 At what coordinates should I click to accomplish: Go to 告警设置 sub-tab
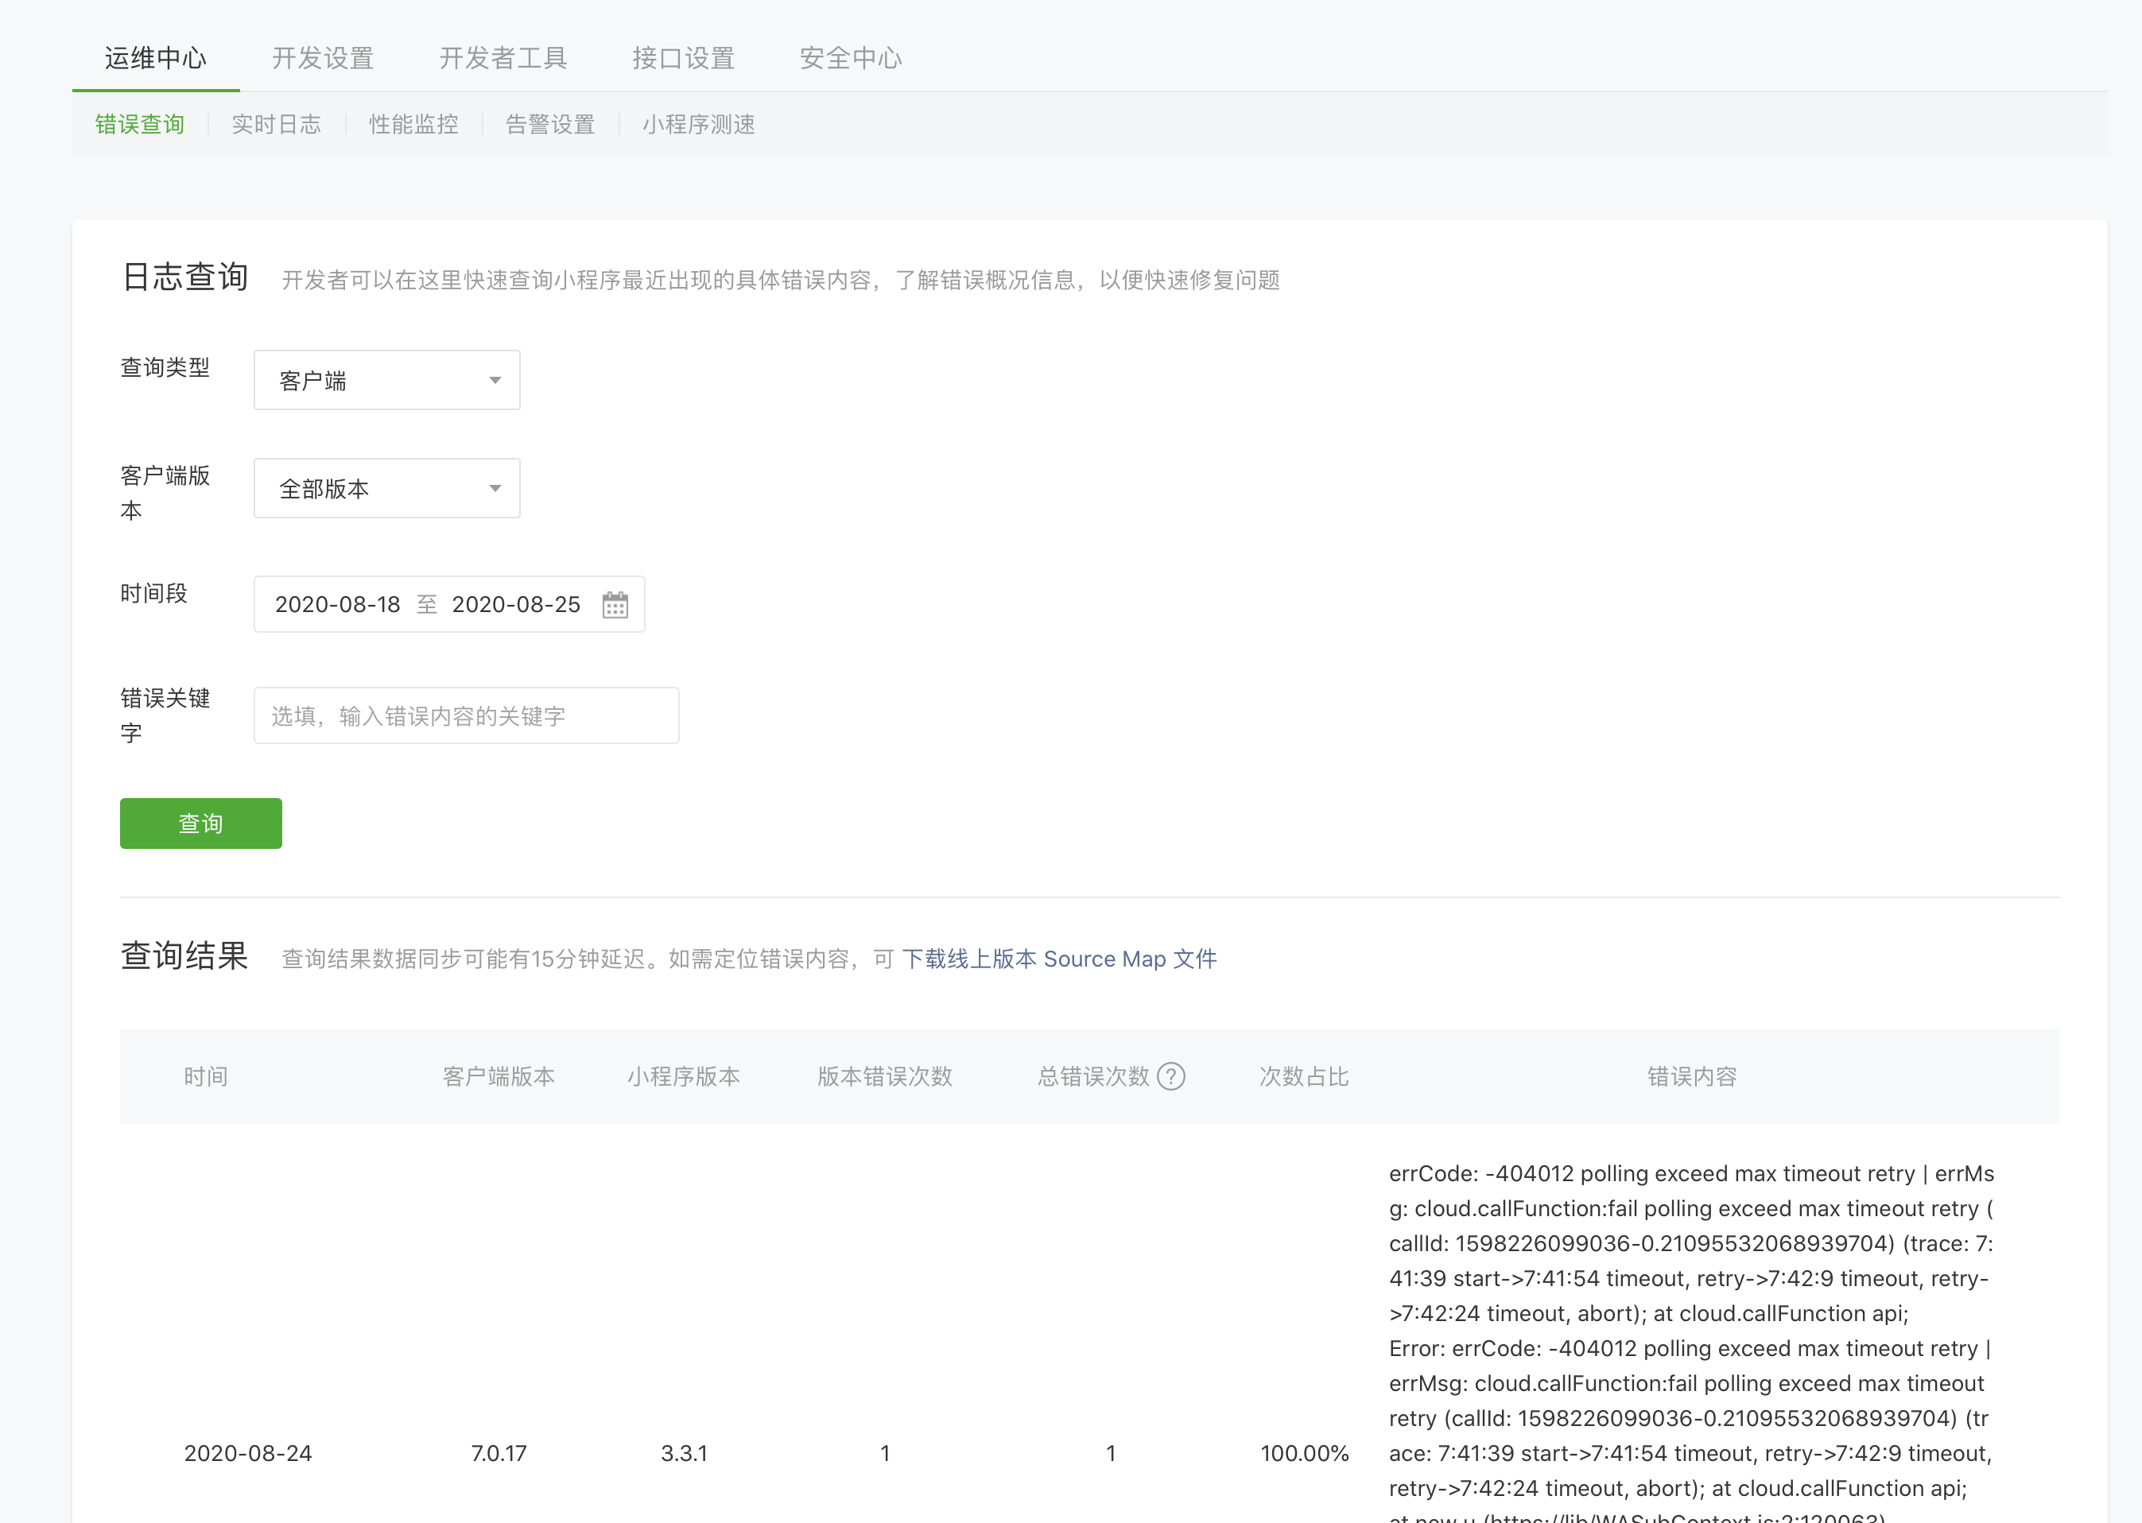(550, 125)
